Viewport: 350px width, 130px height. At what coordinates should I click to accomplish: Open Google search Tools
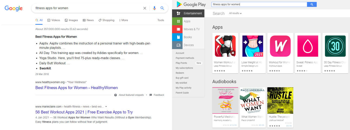pos(161,20)
